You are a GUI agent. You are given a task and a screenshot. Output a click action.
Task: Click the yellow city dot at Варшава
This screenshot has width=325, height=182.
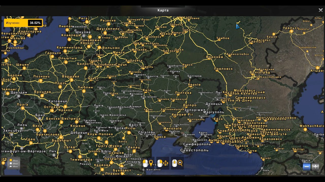[x=72, y=80]
